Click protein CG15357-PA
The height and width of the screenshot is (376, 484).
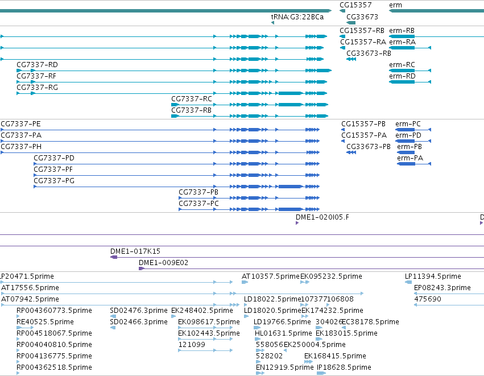[364, 135]
